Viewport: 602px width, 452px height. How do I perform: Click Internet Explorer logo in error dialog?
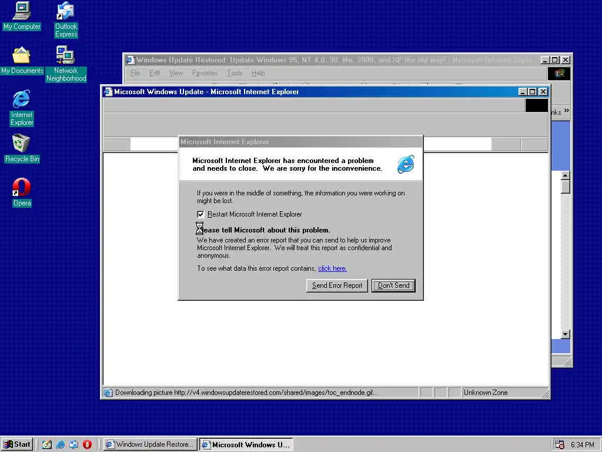[406, 164]
